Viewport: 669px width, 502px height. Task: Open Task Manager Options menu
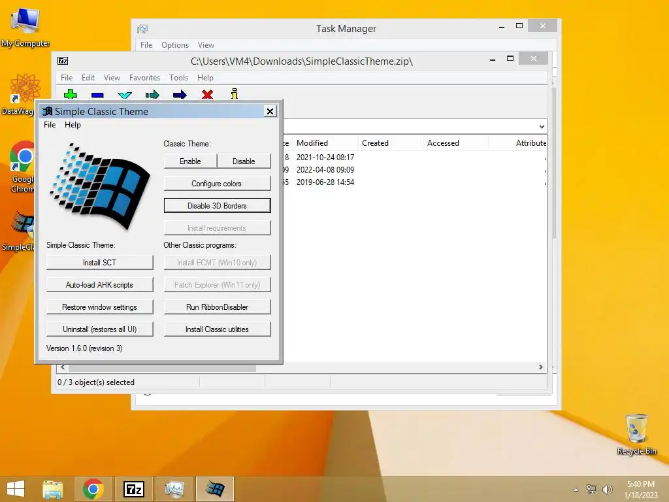(x=175, y=45)
